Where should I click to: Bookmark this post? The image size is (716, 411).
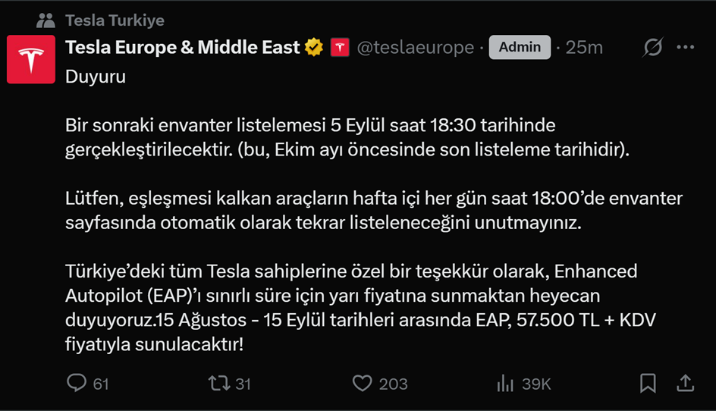648,383
